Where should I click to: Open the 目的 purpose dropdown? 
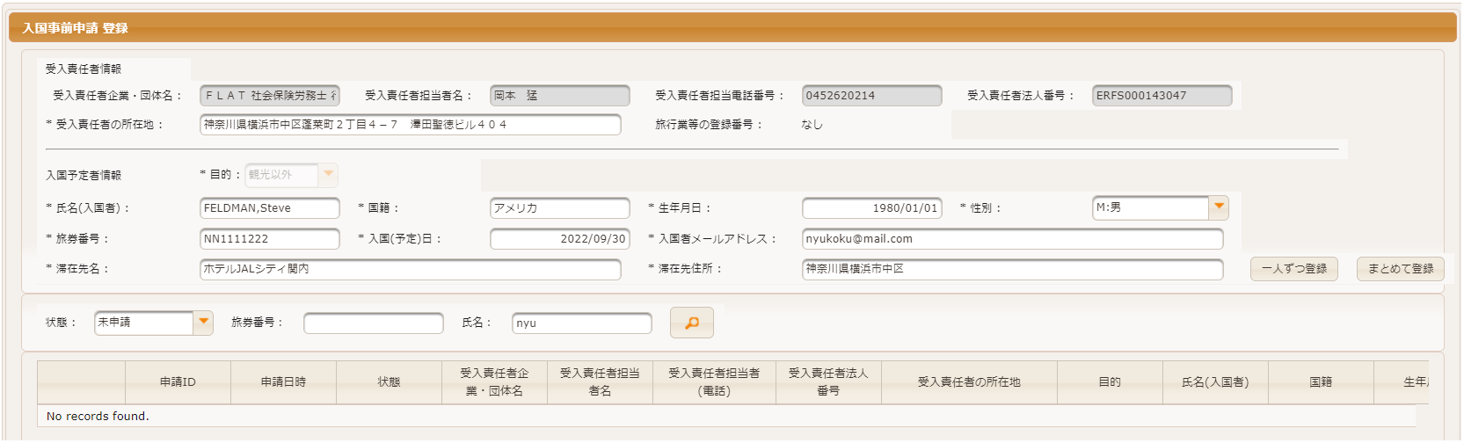click(x=328, y=175)
